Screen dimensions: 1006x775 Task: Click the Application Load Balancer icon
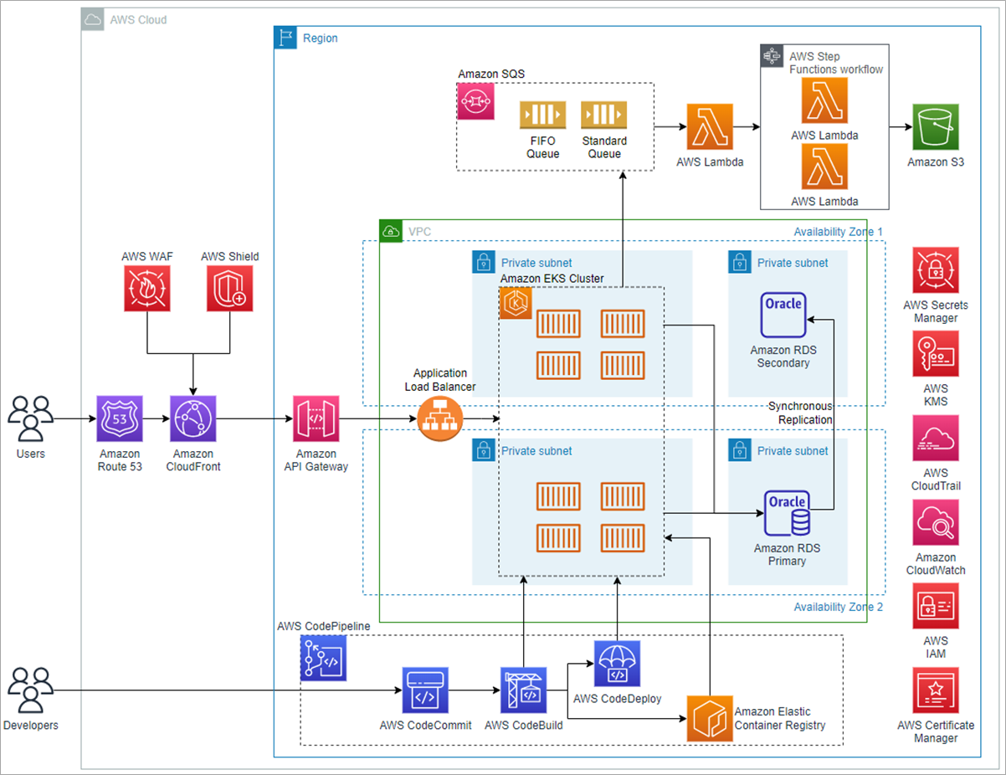440,418
